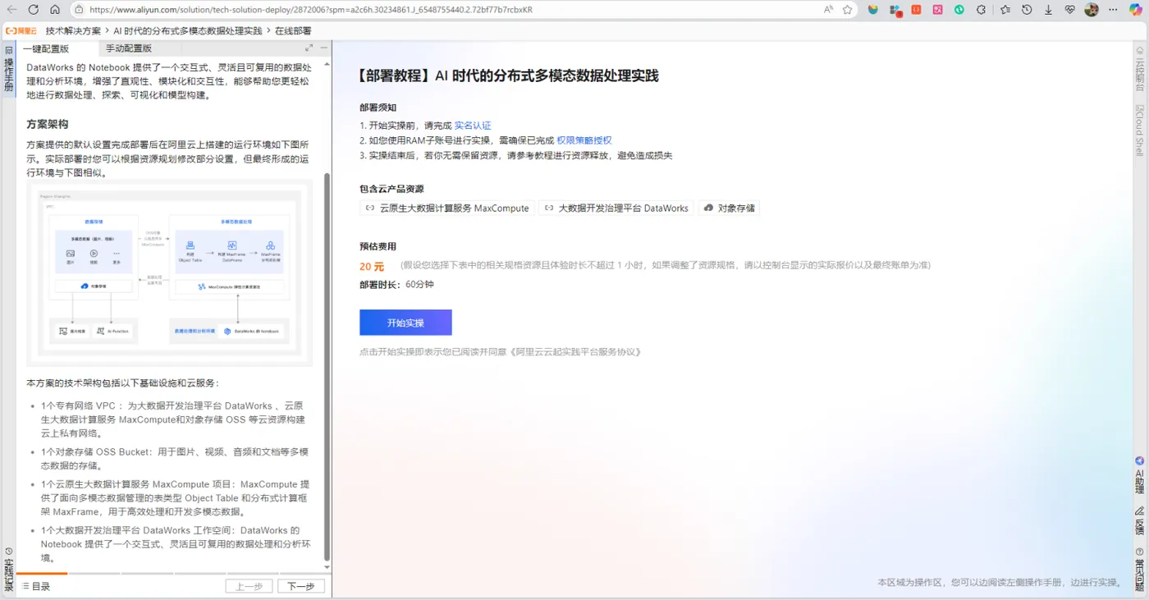Viewport: 1149px width, 600px height.
Task: Click the Aliyun logo in breadcrumb bar
Action: pos(21,30)
